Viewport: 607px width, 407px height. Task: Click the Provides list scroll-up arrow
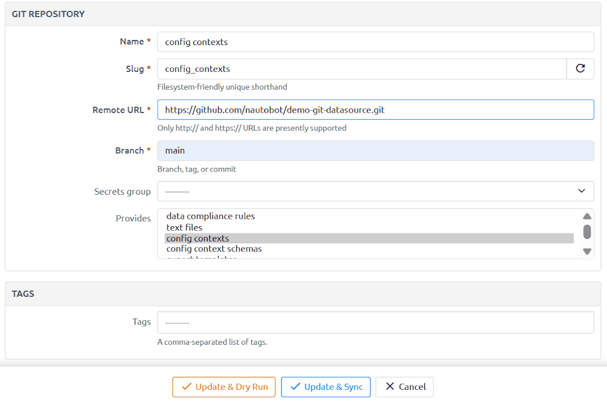tap(587, 217)
